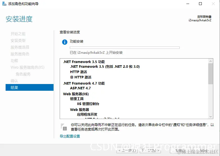Click the notice text about closing the wizard
Screen dimensions: 220x156
point(142,127)
